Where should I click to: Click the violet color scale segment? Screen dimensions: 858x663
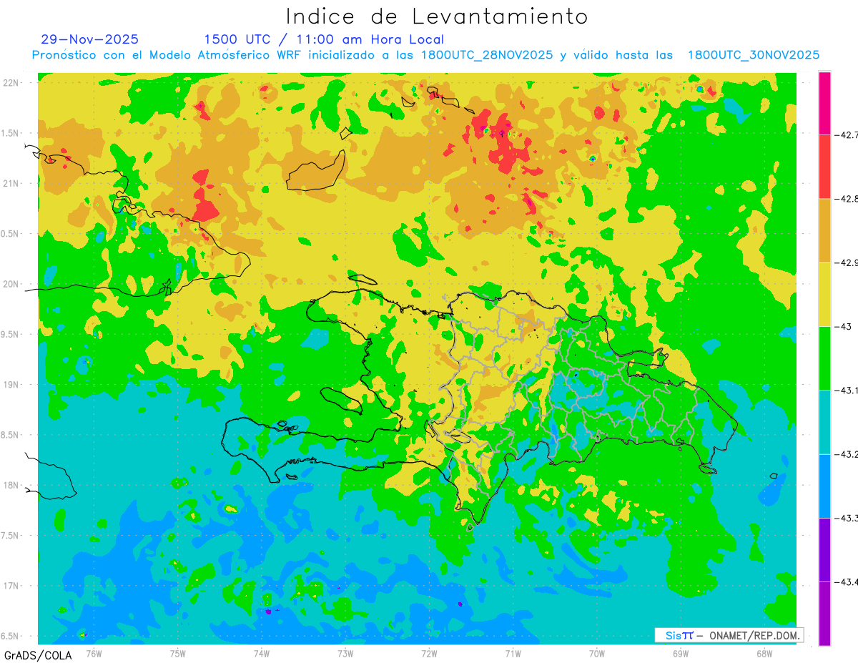824,549
